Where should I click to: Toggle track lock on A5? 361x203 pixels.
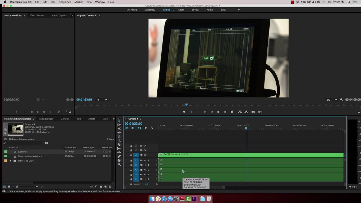coord(131,179)
